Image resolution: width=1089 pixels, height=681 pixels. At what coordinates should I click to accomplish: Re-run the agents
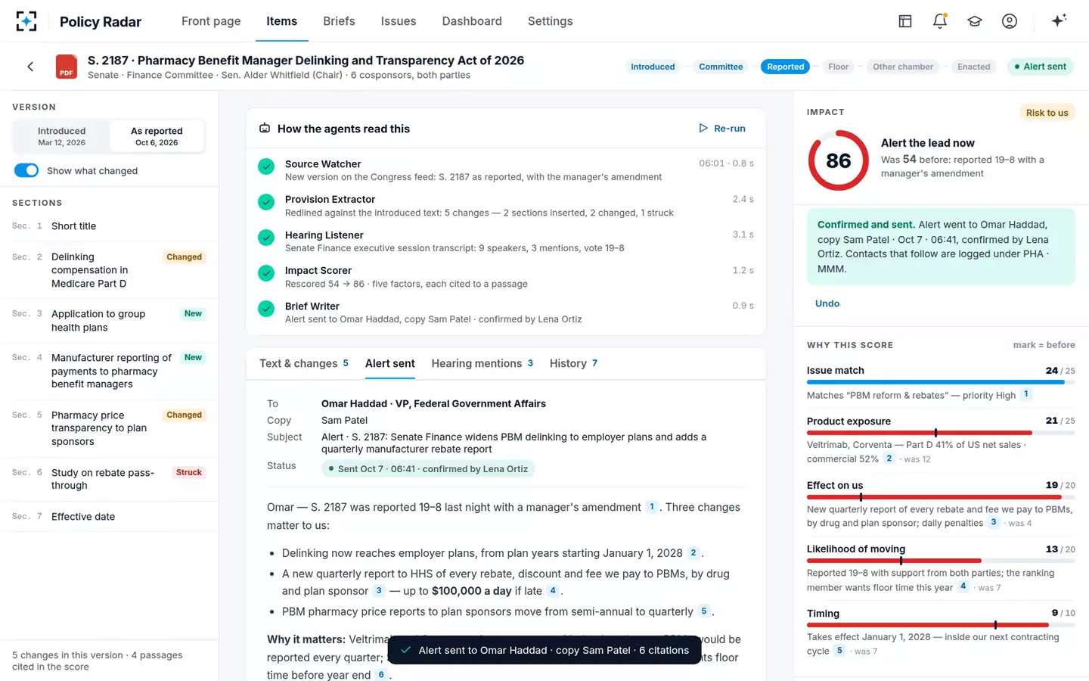[722, 129]
